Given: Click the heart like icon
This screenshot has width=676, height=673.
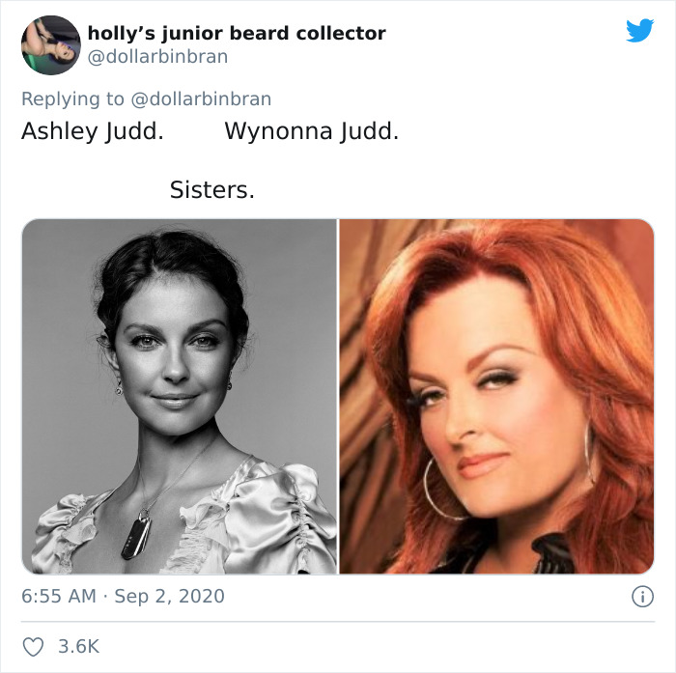Looking at the screenshot, I should click(33, 647).
